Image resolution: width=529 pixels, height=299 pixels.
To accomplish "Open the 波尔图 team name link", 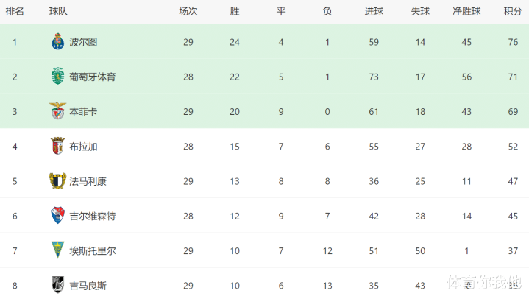I will click(83, 42).
